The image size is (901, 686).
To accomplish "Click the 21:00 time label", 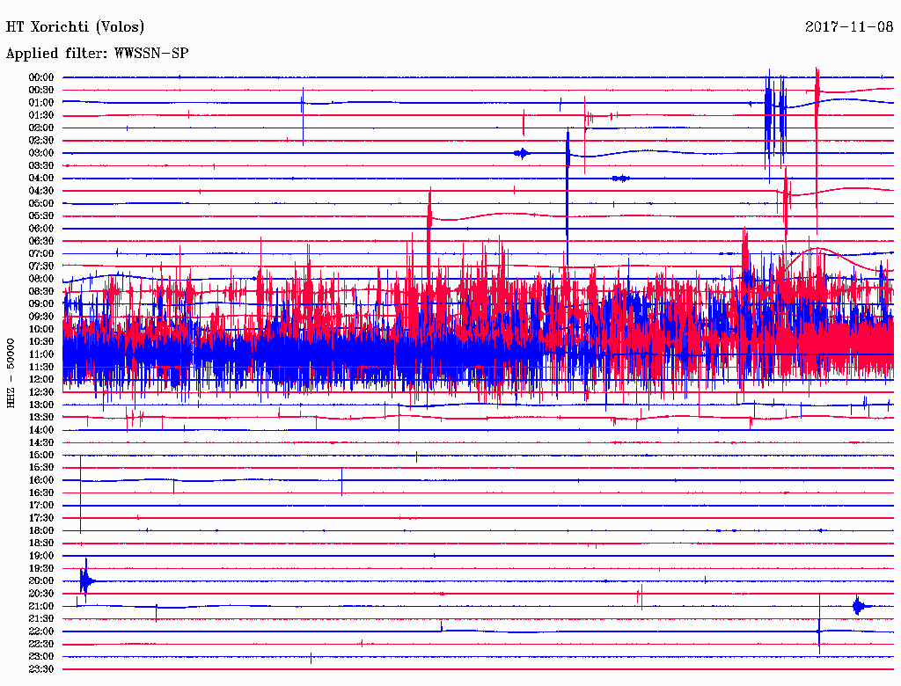I will tap(41, 607).
